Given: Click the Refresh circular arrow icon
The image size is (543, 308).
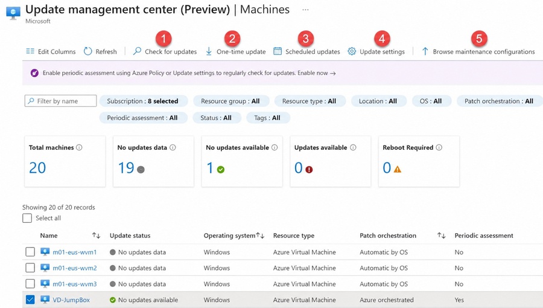Looking at the screenshot, I should click(88, 51).
